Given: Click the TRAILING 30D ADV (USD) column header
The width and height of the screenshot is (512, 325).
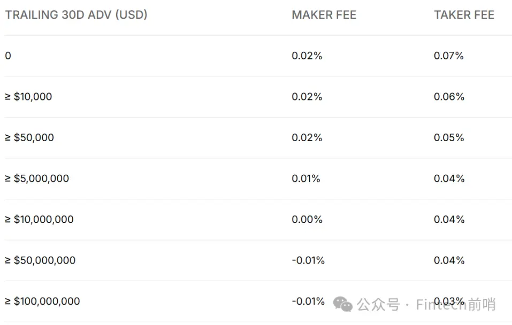Looking at the screenshot, I should (x=77, y=15).
